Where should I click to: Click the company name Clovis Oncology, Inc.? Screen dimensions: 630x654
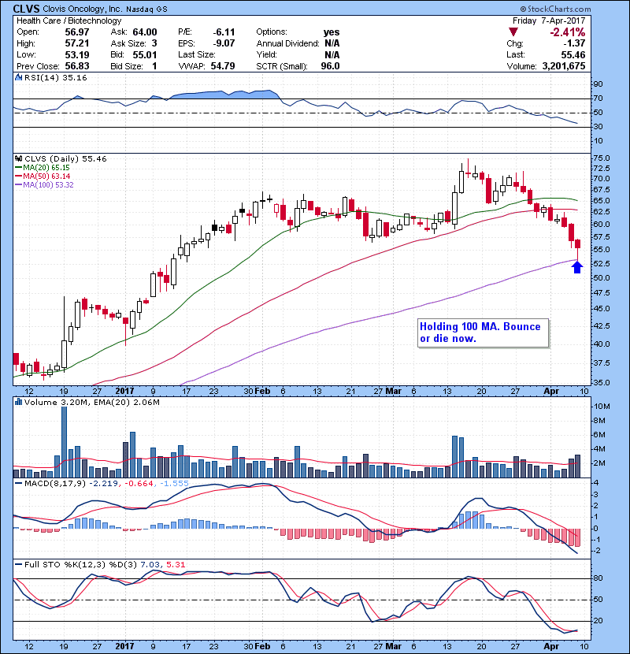(83, 9)
